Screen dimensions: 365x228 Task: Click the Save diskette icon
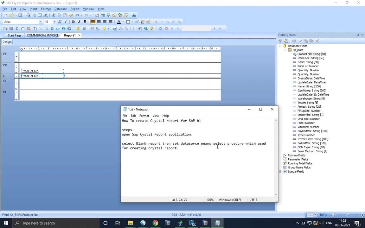point(20,15)
